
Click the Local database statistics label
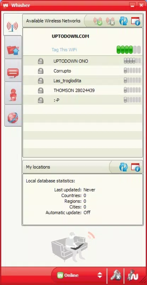(x=50, y=181)
